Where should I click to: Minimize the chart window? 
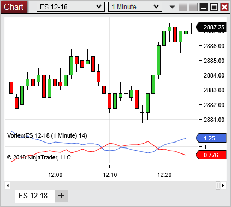[204, 7]
